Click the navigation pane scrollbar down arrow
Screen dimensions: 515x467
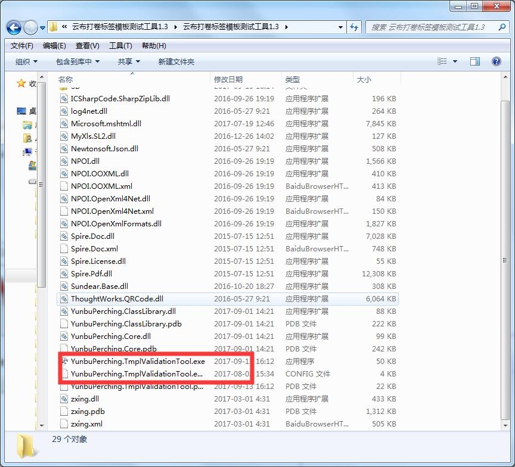[42, 425]
